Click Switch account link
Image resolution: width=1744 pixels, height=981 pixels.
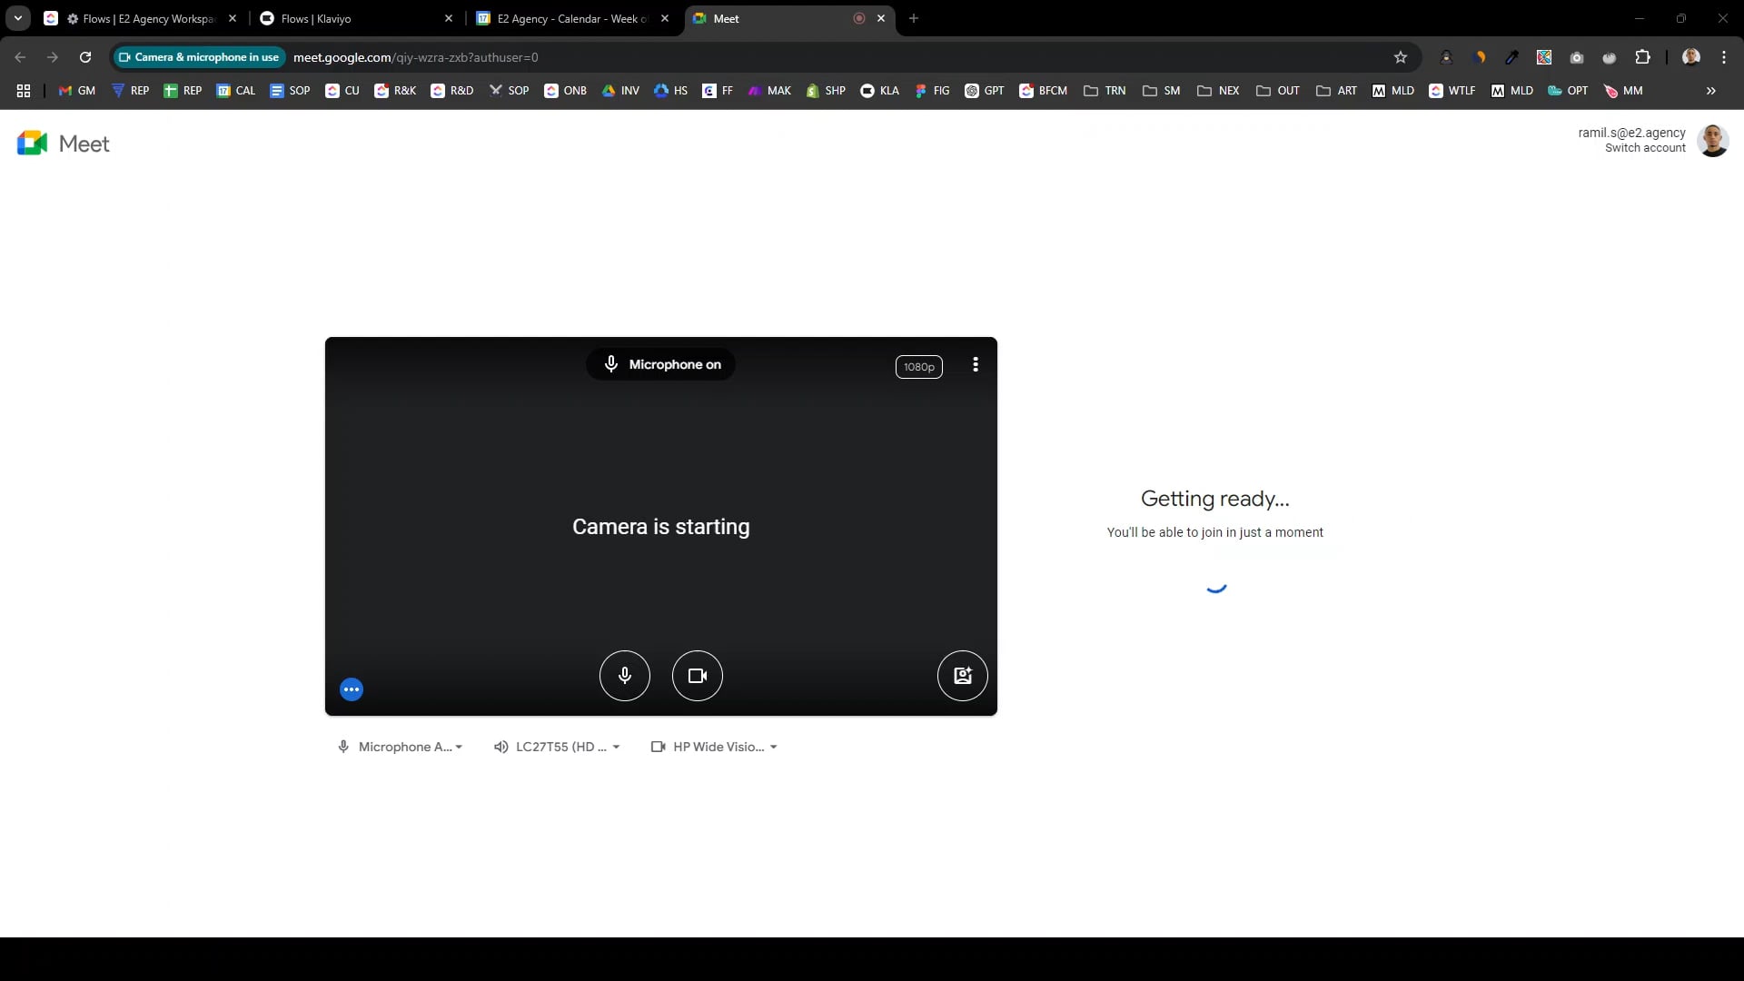point(1645,147)
